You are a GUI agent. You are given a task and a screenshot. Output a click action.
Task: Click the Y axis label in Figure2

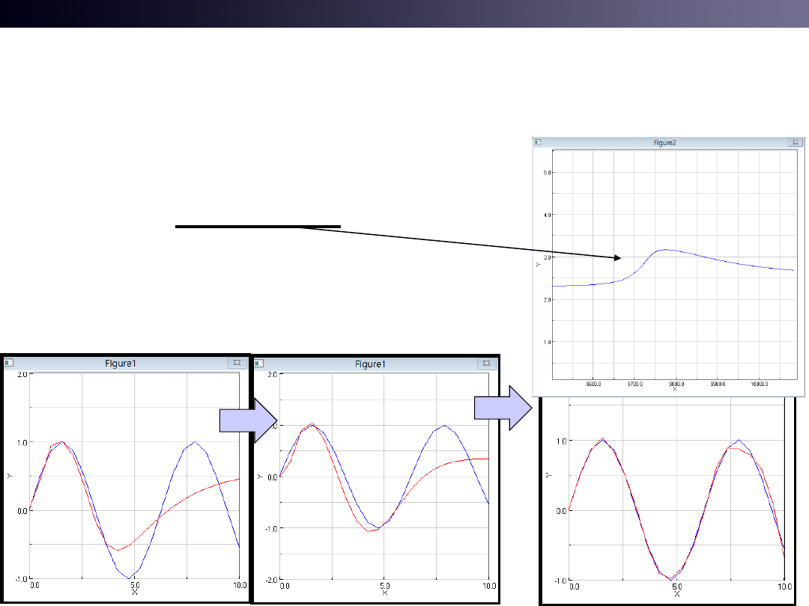(538, 263)
